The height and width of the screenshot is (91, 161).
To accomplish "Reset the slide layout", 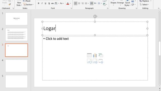I will [27, 1].
